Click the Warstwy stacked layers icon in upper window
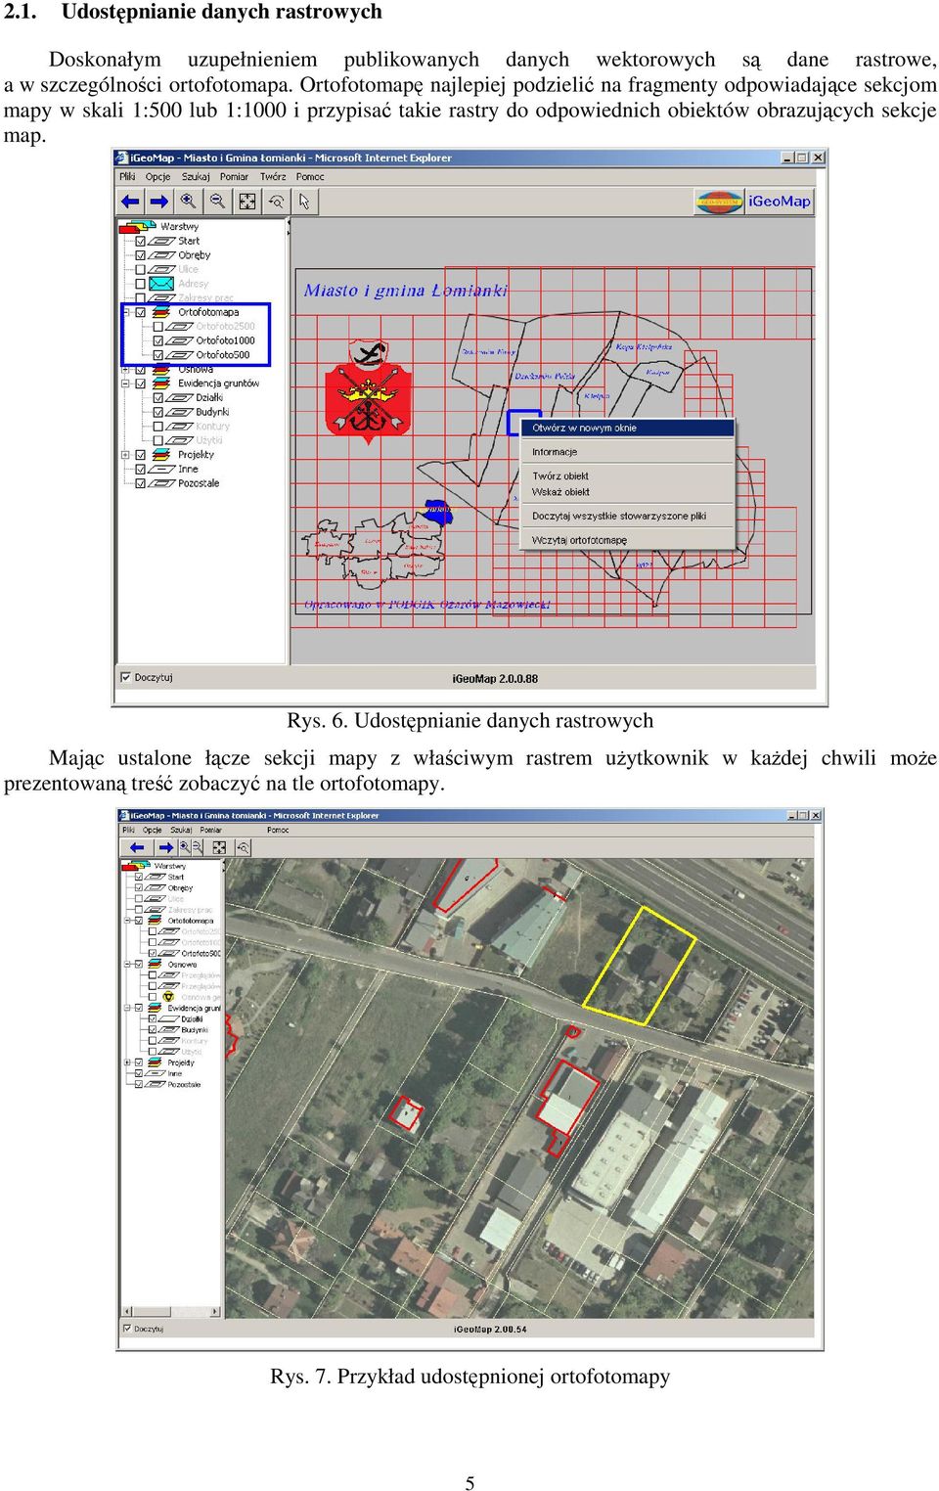The width and height of the screenshot is (939, 1491). (x=137, y=227)
